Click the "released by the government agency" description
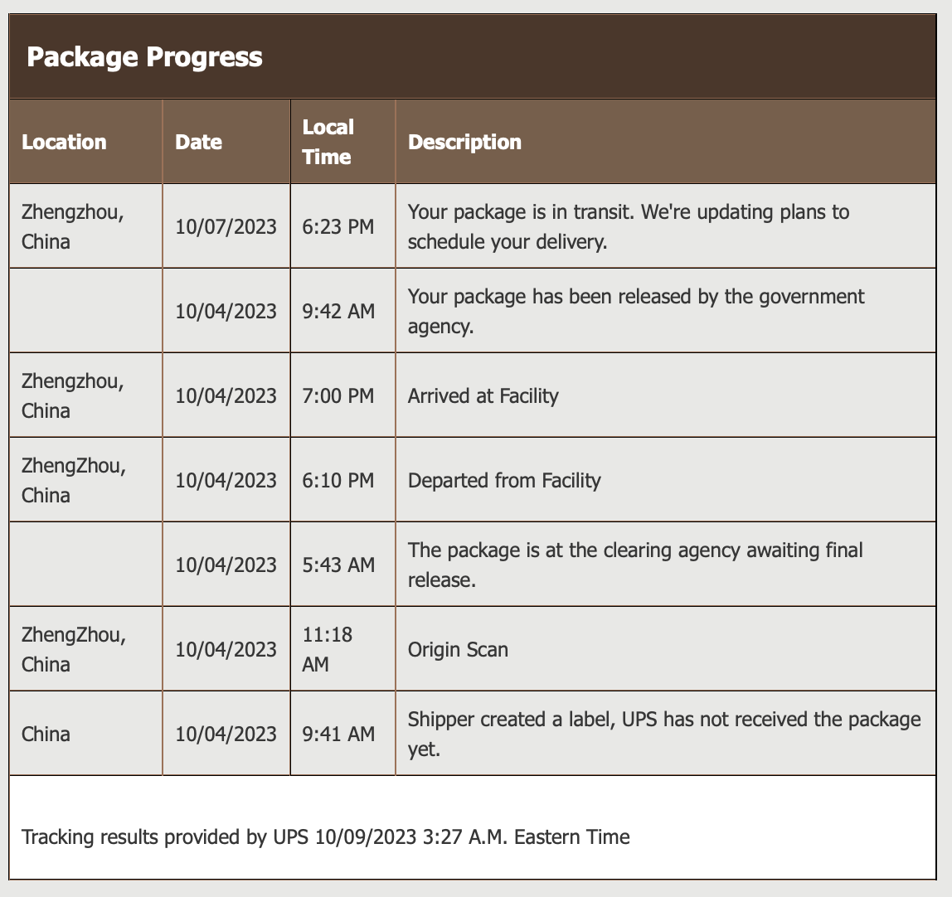This screenshot has height=897, width=952. (x=635, y=311)
